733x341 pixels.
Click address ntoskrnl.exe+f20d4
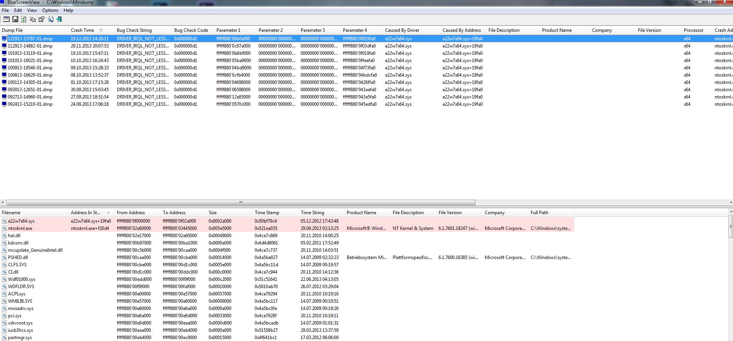pos(90,228)
